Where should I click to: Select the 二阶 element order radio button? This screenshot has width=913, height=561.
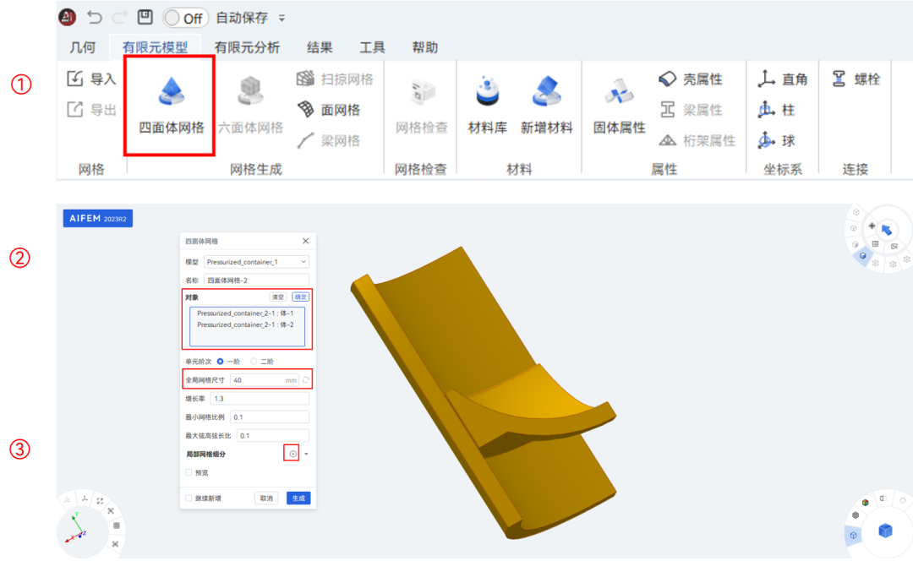[255, 361]
